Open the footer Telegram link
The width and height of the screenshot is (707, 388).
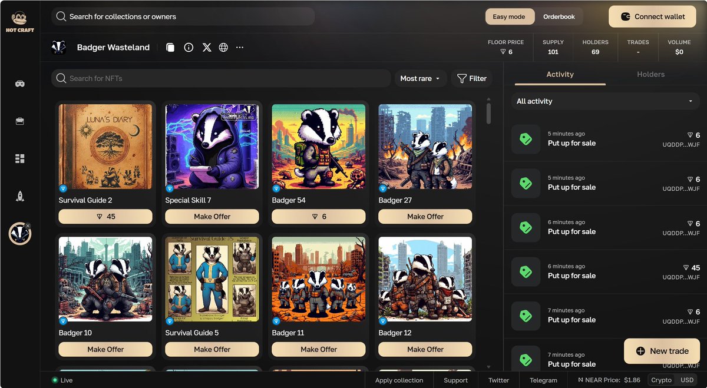point(543,380)
